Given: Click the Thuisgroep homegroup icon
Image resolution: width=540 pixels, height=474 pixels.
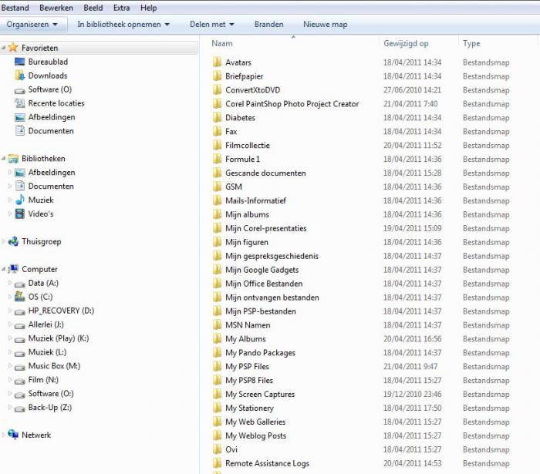Looking at the screenshot, I should (13, 241).
